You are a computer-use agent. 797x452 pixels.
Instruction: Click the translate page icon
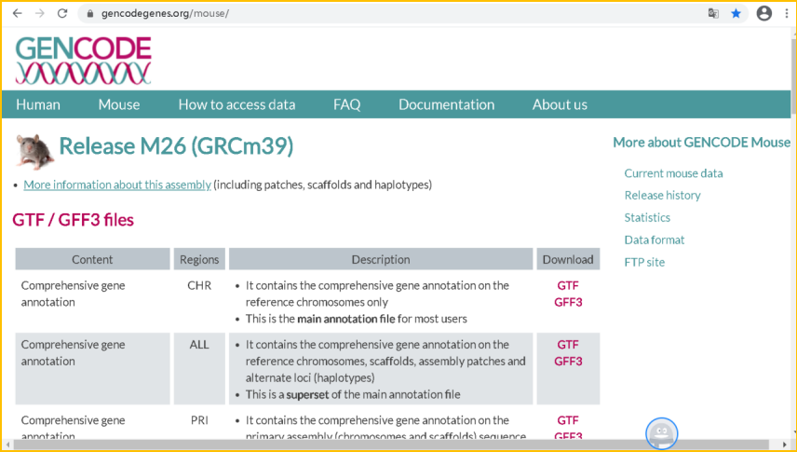[713, 14]
